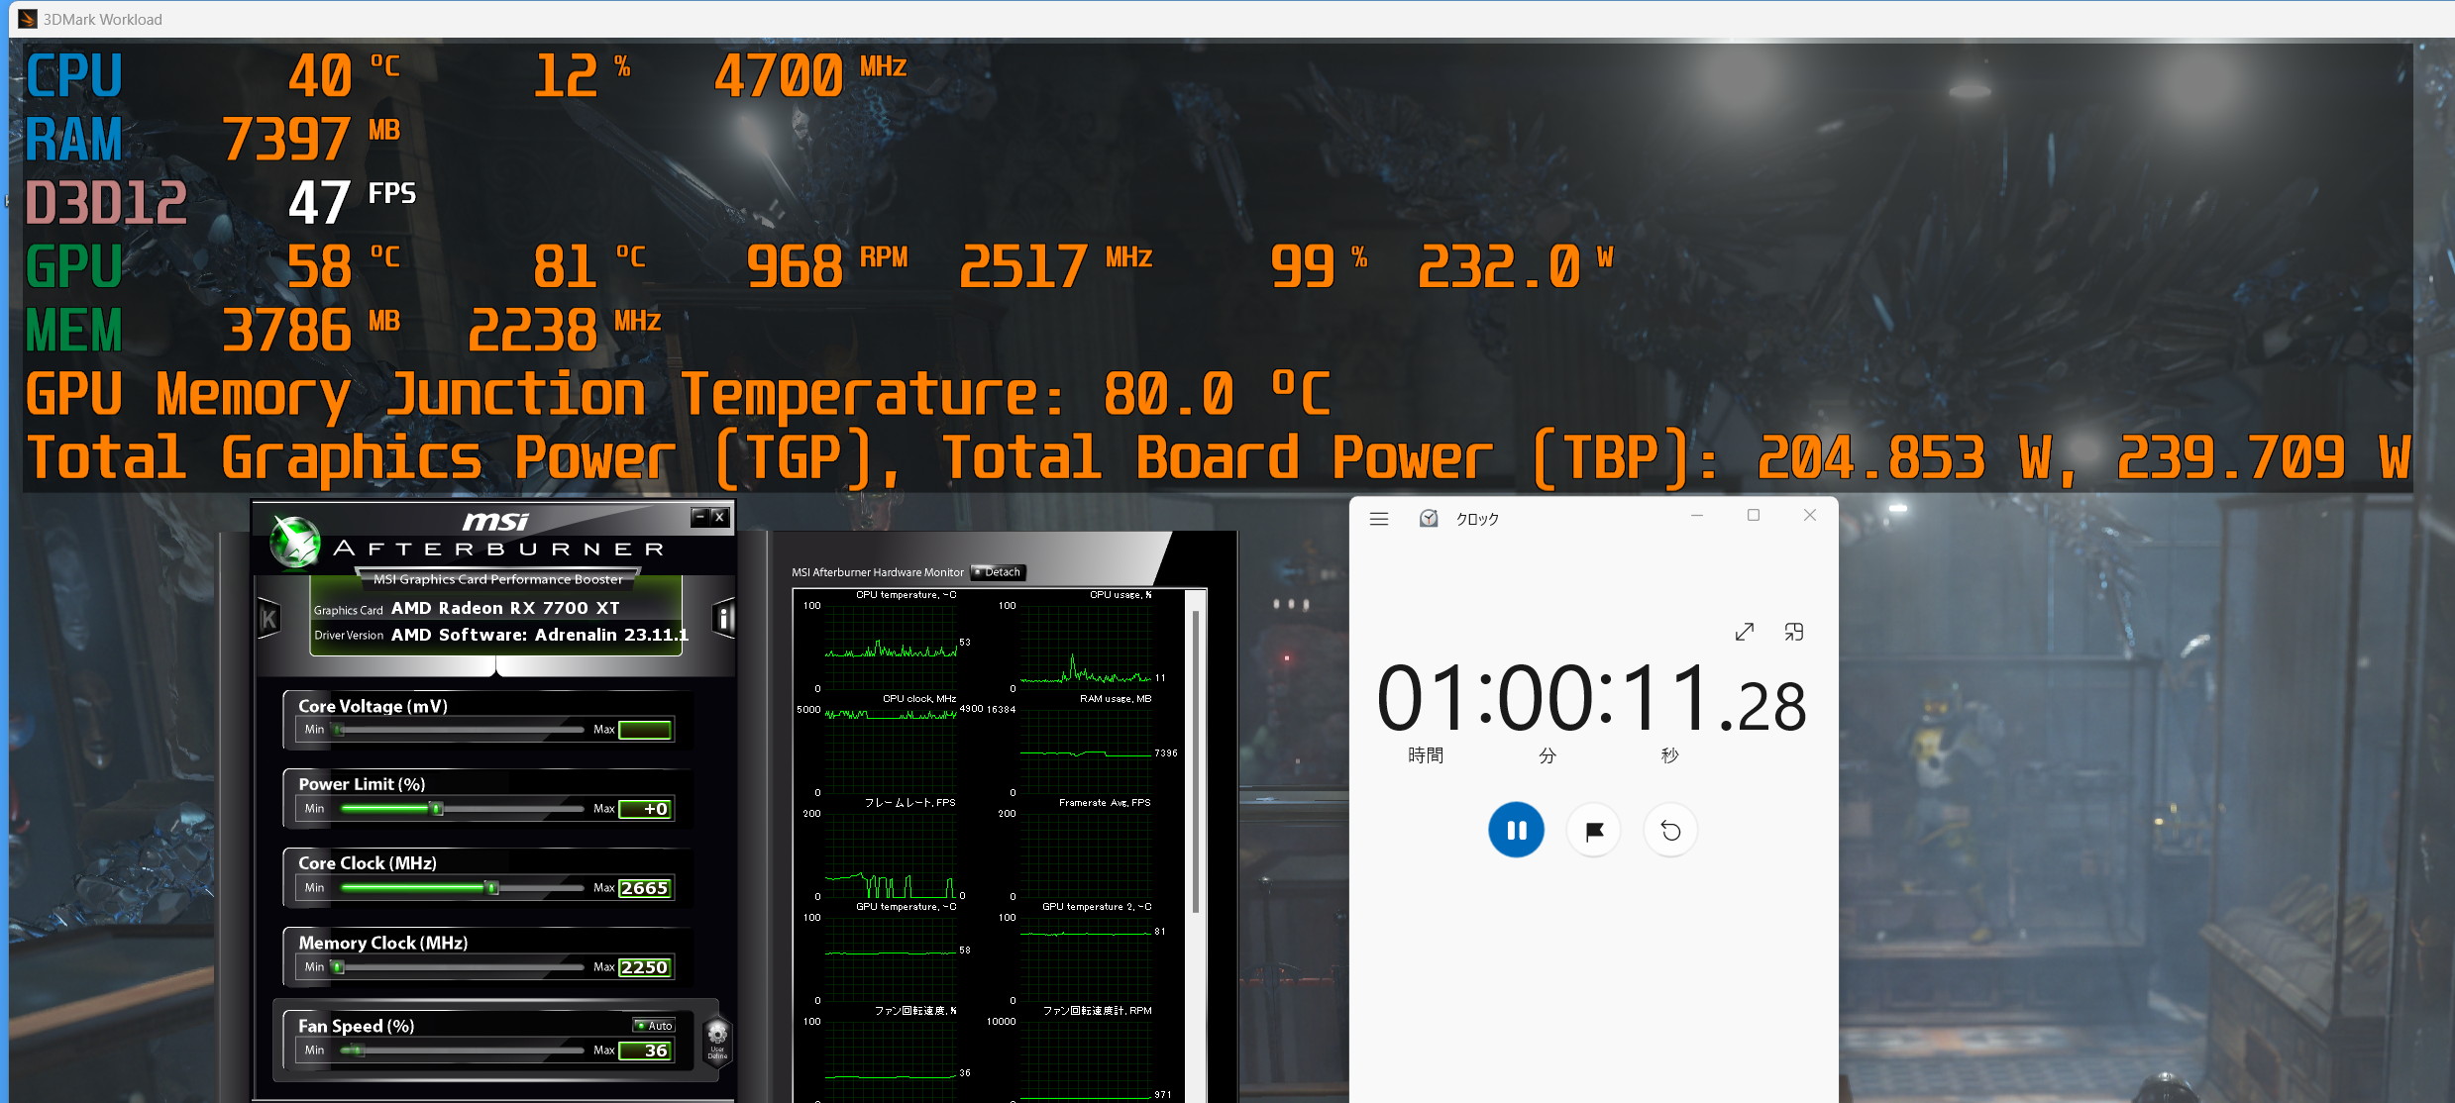
Task: Click the 3DMark Workload title bar icon
Action: (28, 19)
